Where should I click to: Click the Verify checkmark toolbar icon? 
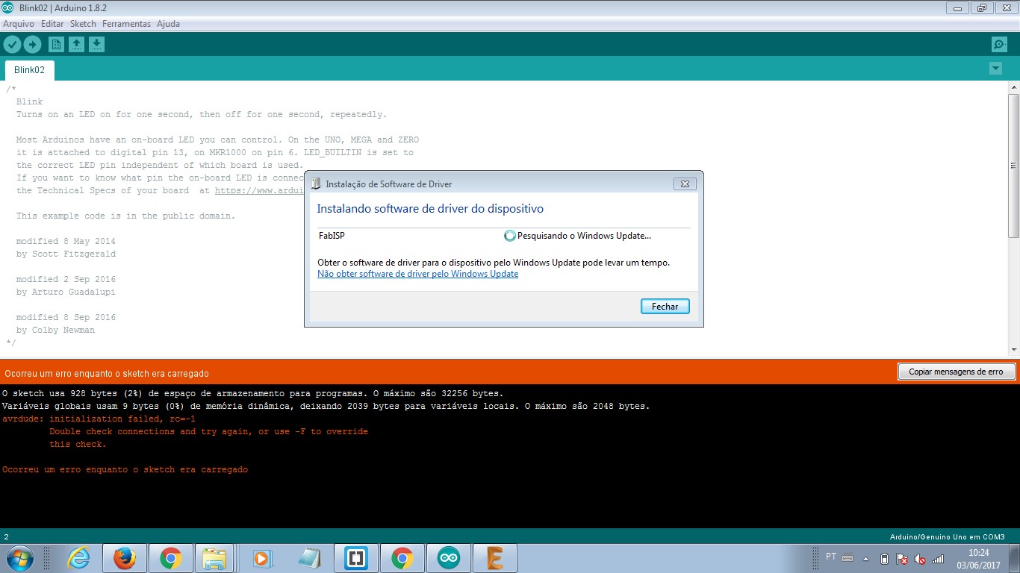click(x=12, y=45)
